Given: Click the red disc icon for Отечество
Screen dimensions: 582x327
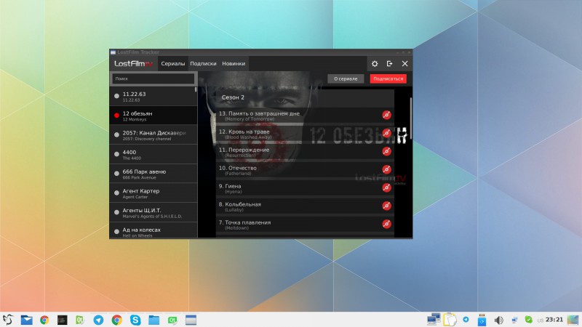Looking at the screenshot, I should click(386, 169).
